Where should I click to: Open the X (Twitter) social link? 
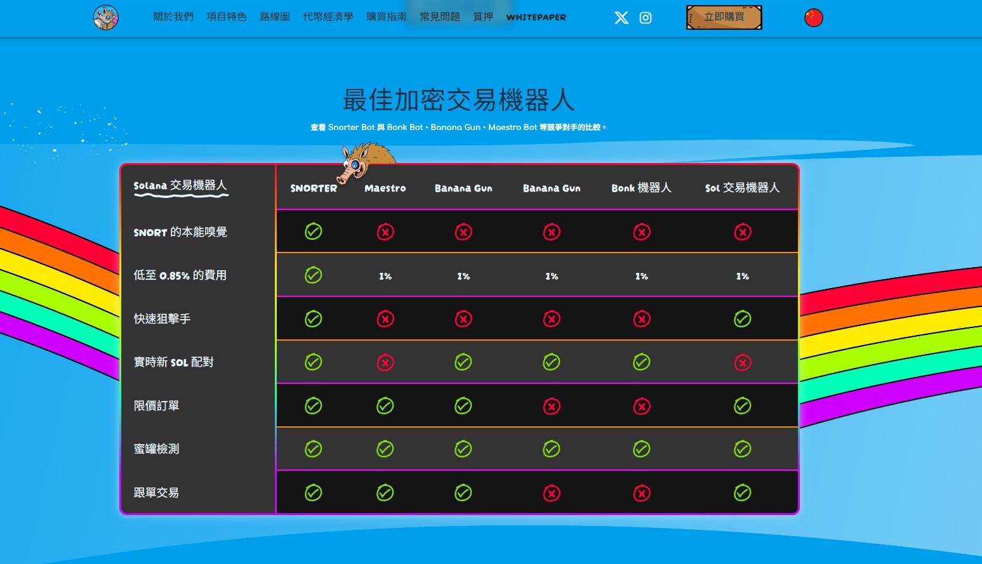click(x=621, y=18)
